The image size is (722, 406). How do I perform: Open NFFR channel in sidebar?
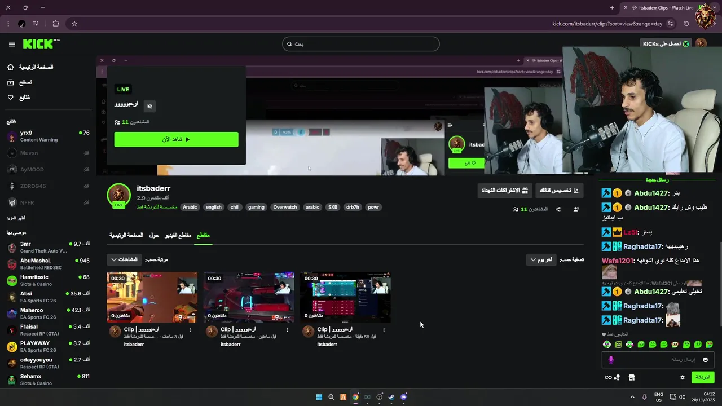48,202
